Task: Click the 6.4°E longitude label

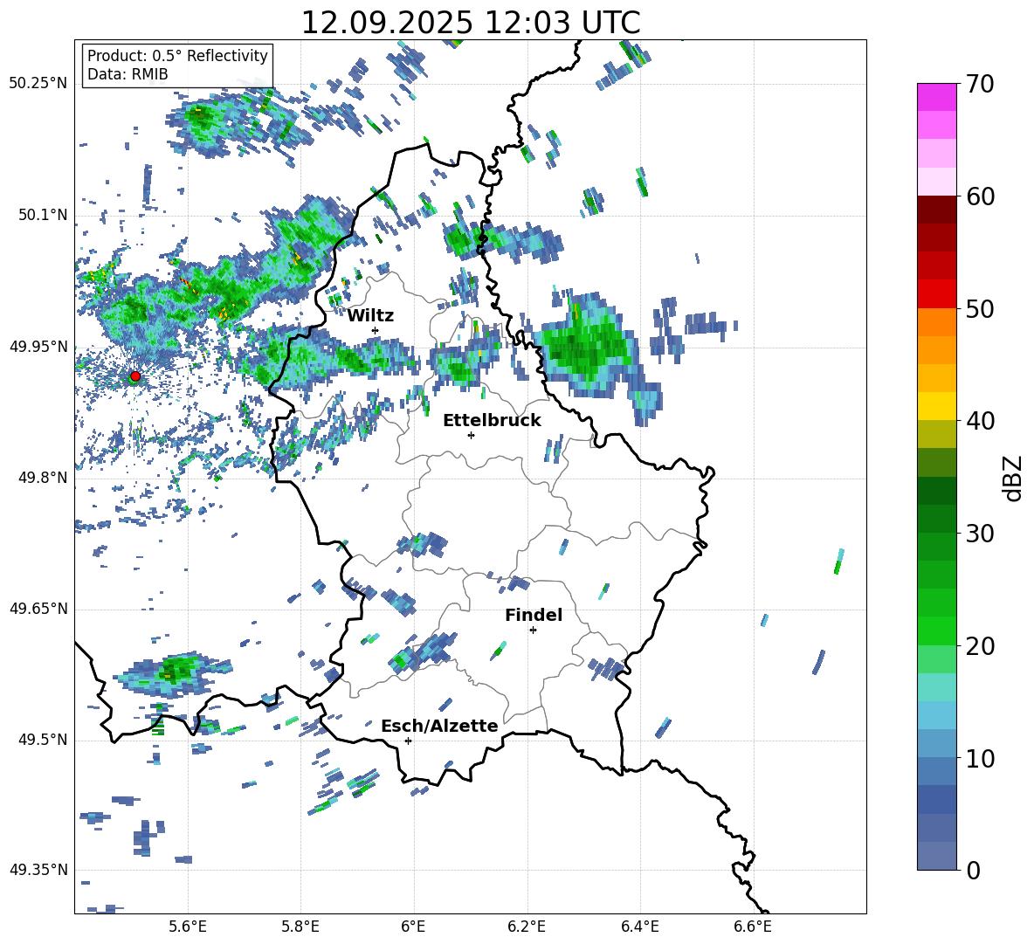Action: click(x=639, y=927)
